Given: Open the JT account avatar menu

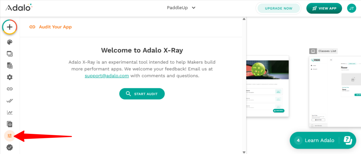Looking at the screenshot, I should pos(351,8).
